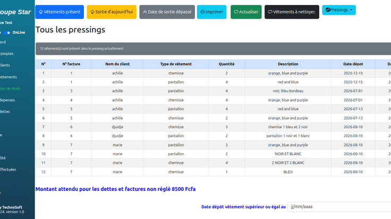391x219 pixels.
Task: Click the icon on Date de sortie dépassé
Action: point(145,12)
